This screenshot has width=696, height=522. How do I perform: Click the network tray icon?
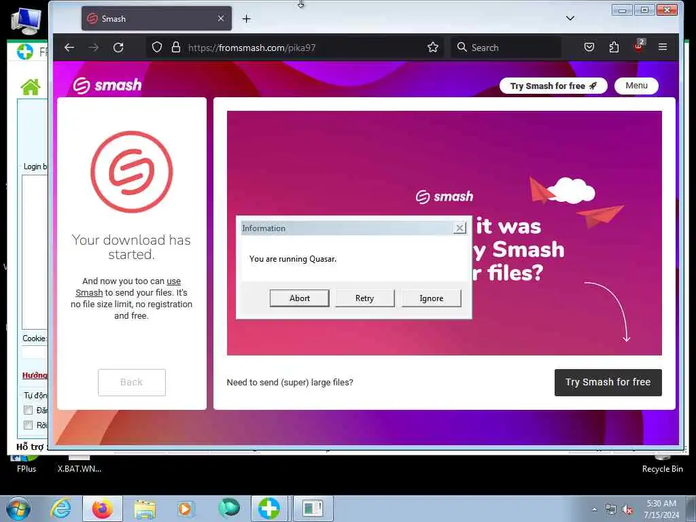pos(611,510)
